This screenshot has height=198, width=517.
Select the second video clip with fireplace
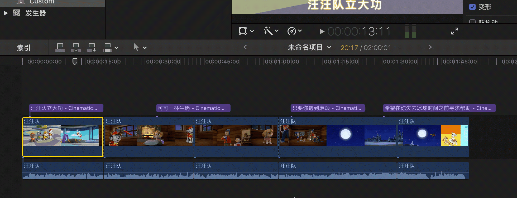click(149, 137)
